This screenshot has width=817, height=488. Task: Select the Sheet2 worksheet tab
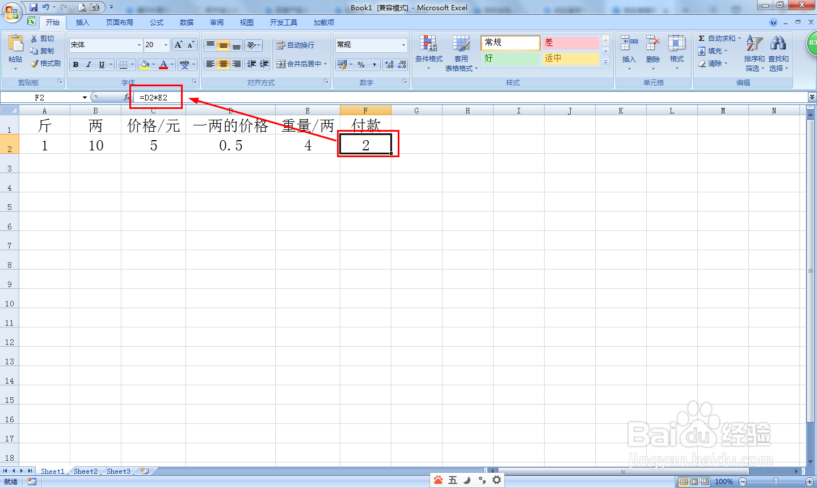(85, 471)
